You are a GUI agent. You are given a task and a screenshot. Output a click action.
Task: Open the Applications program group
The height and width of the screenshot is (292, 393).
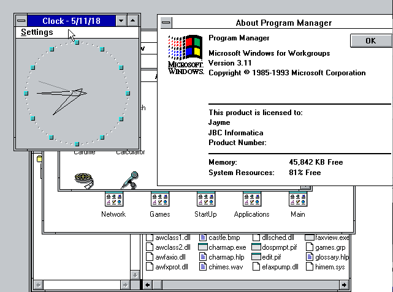[x=251, y=200]
